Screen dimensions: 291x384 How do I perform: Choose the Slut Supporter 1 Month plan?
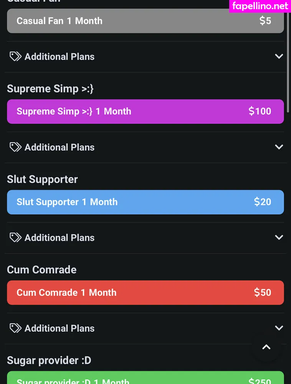tap(145, 202)
